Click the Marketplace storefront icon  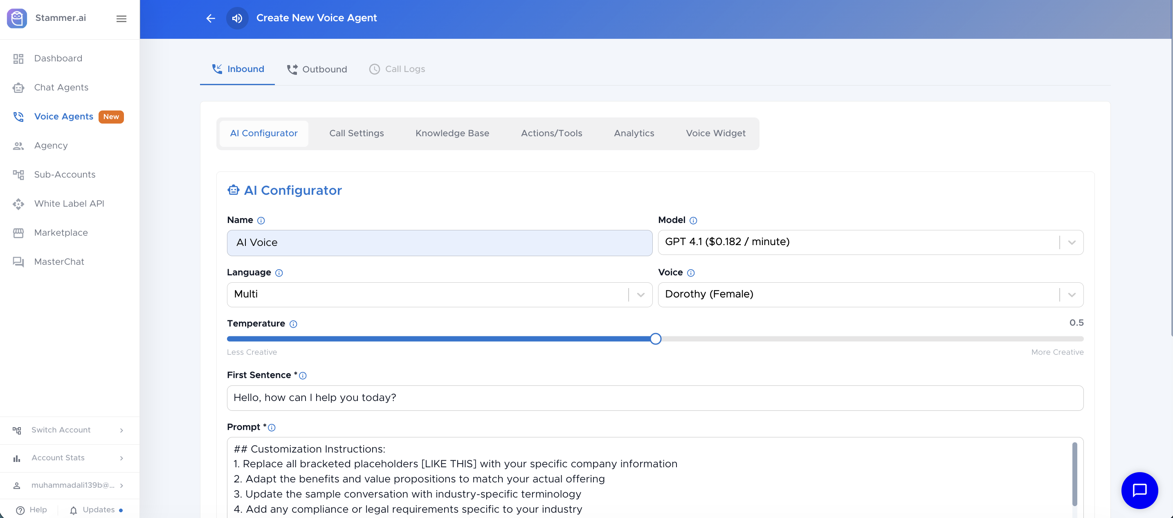pyautogui.click(x=18, y=233)
